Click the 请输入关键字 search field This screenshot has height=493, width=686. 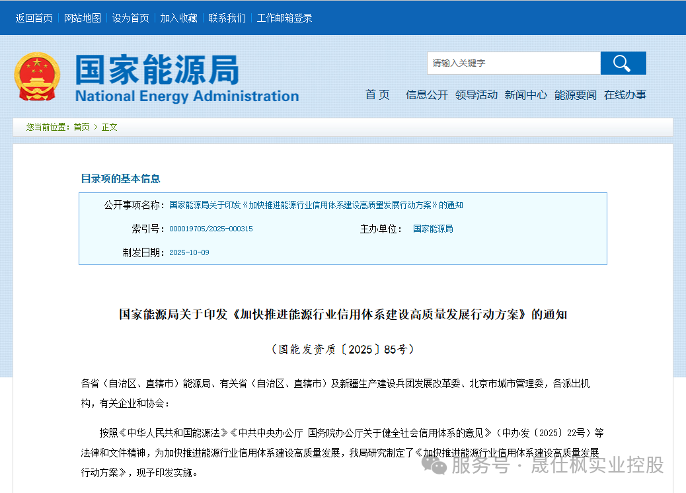tap(513, 63)
